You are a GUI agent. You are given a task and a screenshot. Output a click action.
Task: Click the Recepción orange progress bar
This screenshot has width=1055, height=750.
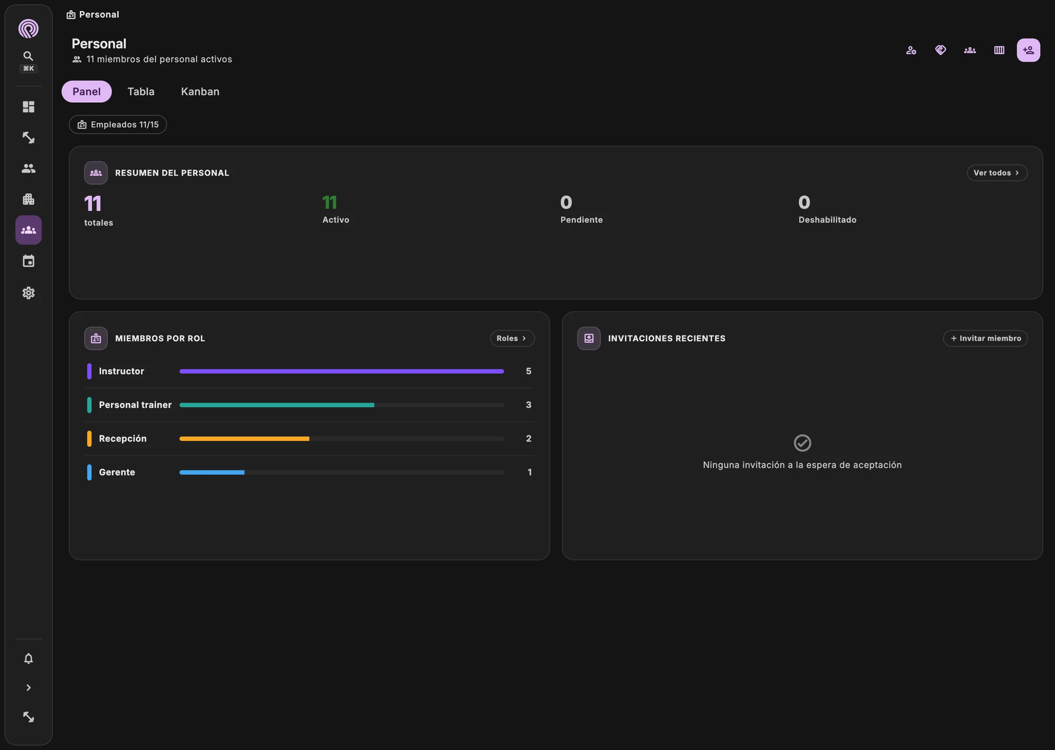tap(244, 439)
